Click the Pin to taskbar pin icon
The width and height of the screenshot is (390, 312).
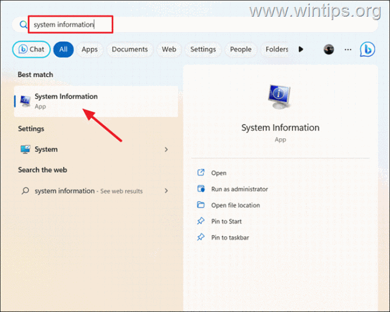(201, 237)
